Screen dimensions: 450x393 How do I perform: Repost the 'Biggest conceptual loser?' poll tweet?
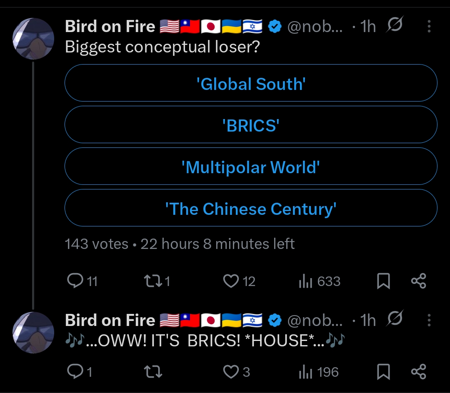click(150, 281)
